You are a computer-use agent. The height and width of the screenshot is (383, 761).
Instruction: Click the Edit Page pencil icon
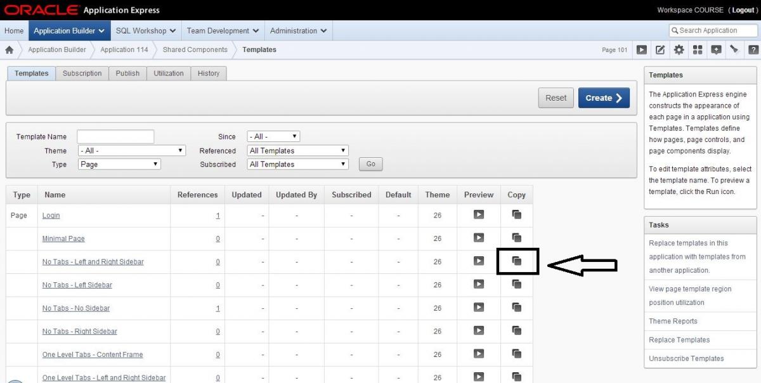[660, 50]
